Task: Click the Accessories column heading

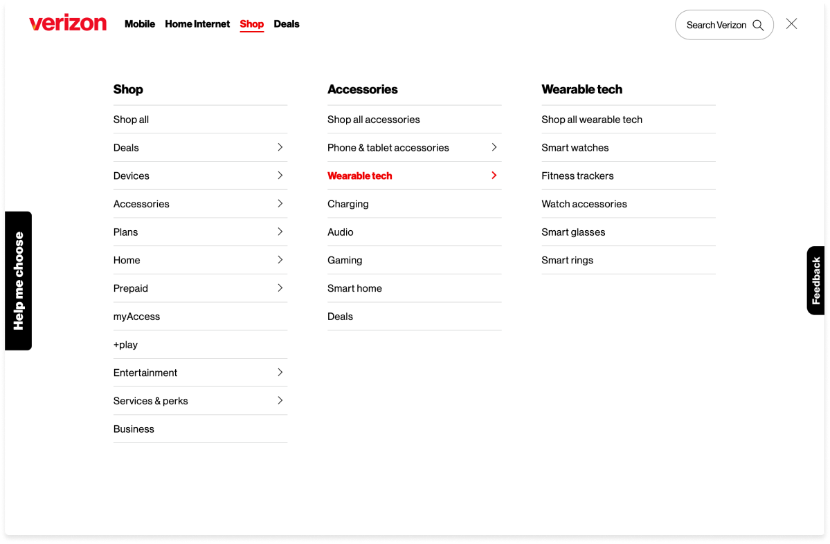Action: pyautogui.click(x=362, y=89)
